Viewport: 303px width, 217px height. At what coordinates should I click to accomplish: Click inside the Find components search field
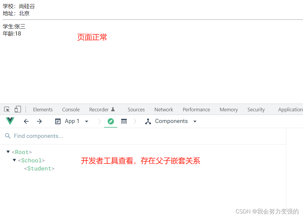pyautogui.click(x=39, y=136)
